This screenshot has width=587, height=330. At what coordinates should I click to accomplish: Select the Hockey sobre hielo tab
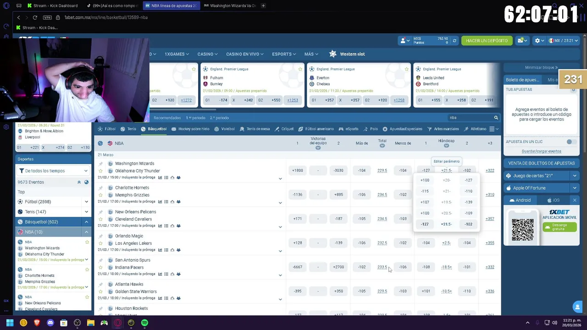(x=190, y=129)
